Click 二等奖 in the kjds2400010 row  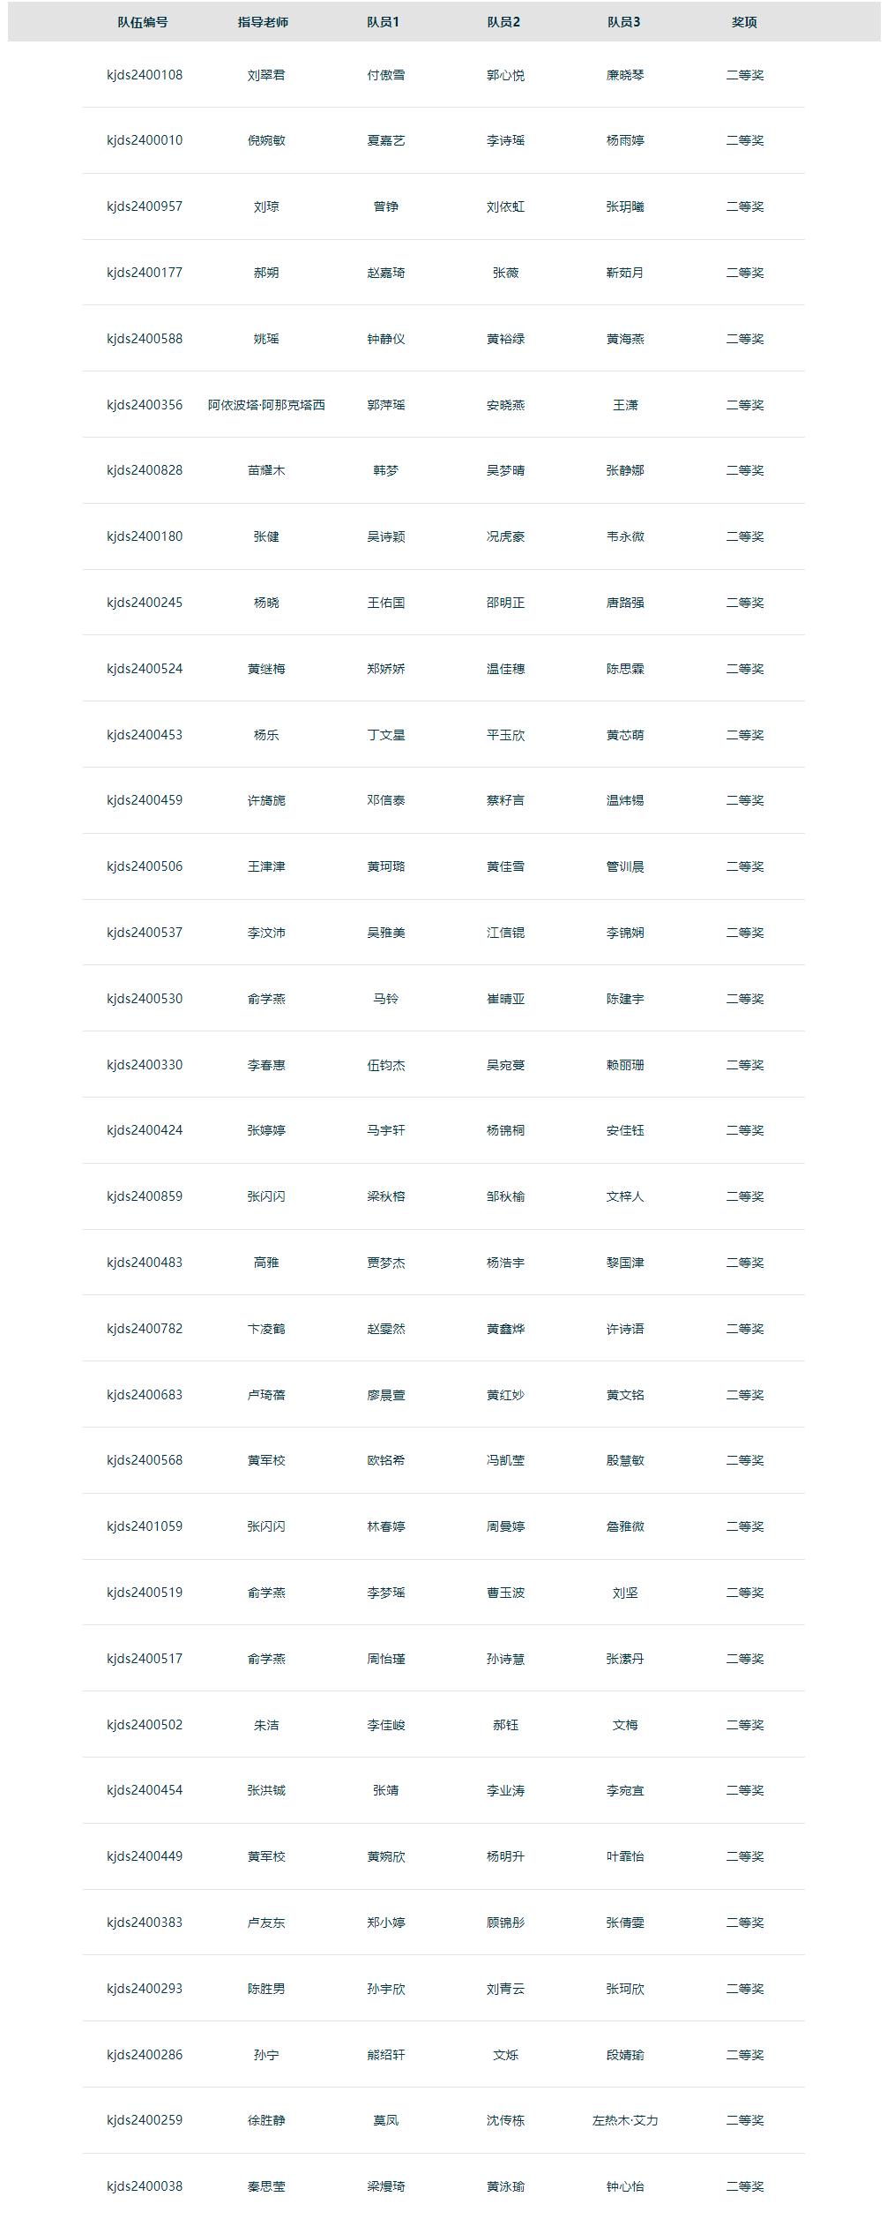(x=745, y=140)
